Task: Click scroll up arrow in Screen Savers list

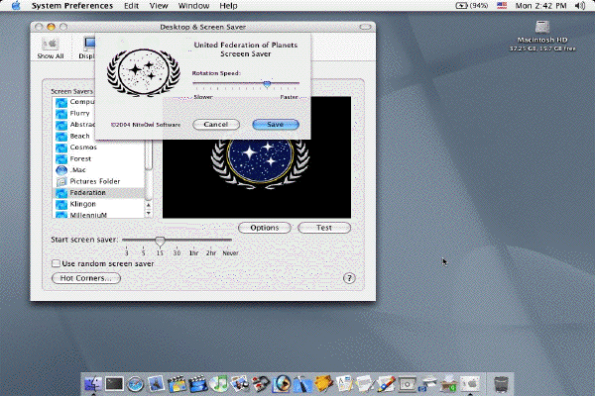Action: 149,205
